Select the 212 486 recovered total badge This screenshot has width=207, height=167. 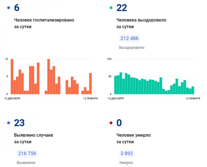(129, 38)
